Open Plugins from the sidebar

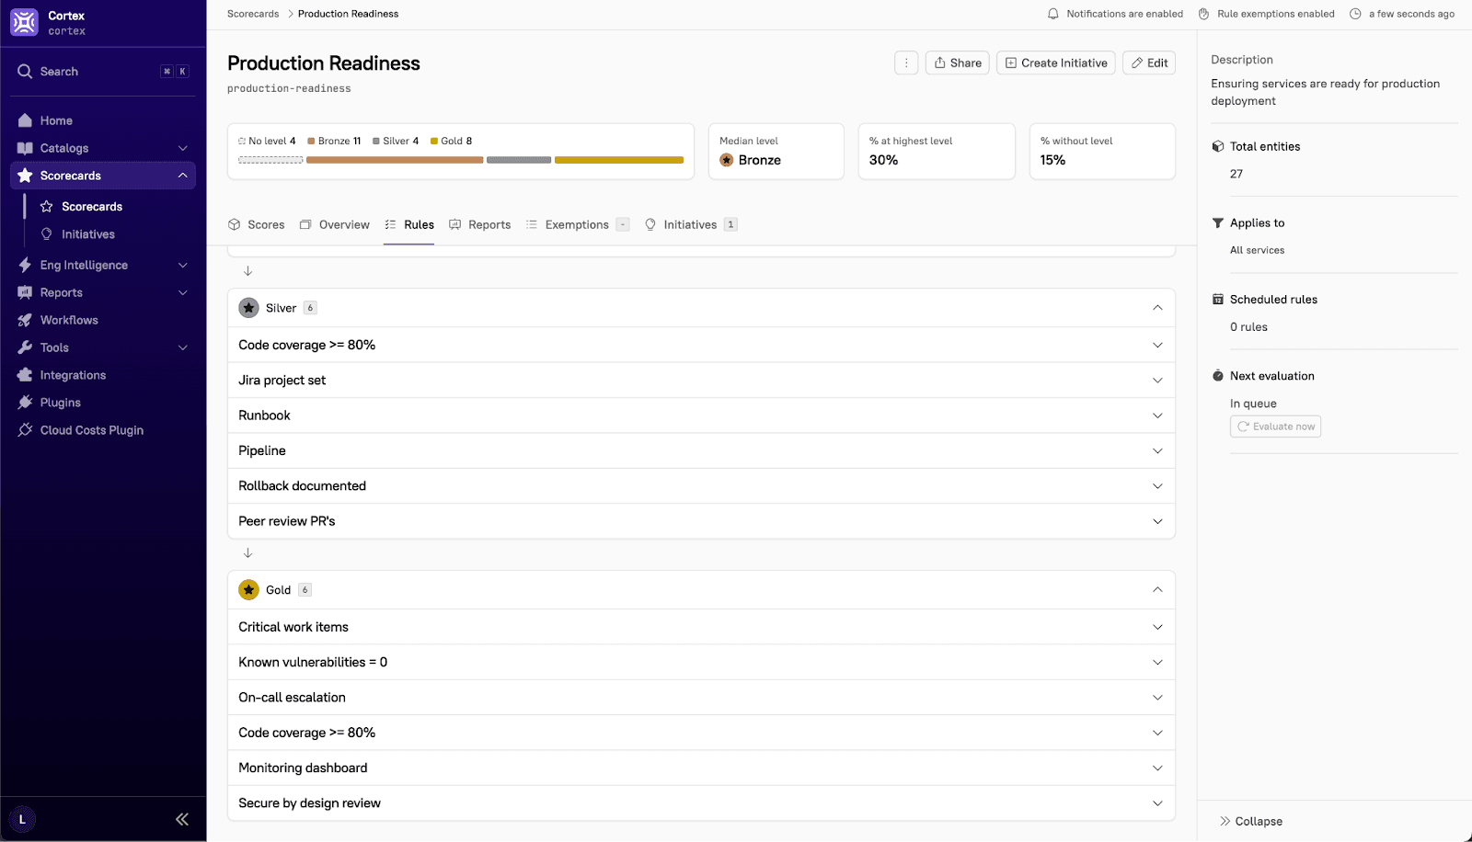tap(60, 403)
